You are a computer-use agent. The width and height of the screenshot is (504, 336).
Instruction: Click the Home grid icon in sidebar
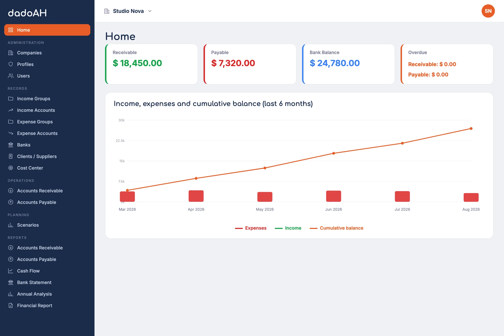click(11, 30)
